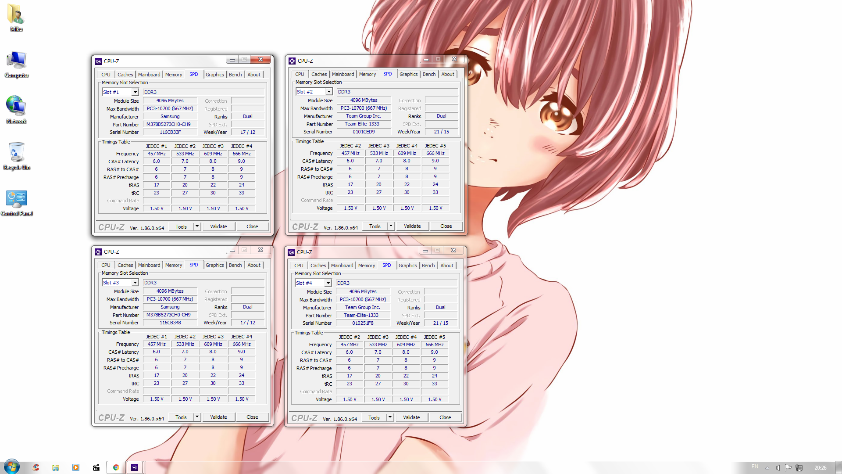Open the Miku folder on the desktop
842x474 pixels.
coord(16,17)
